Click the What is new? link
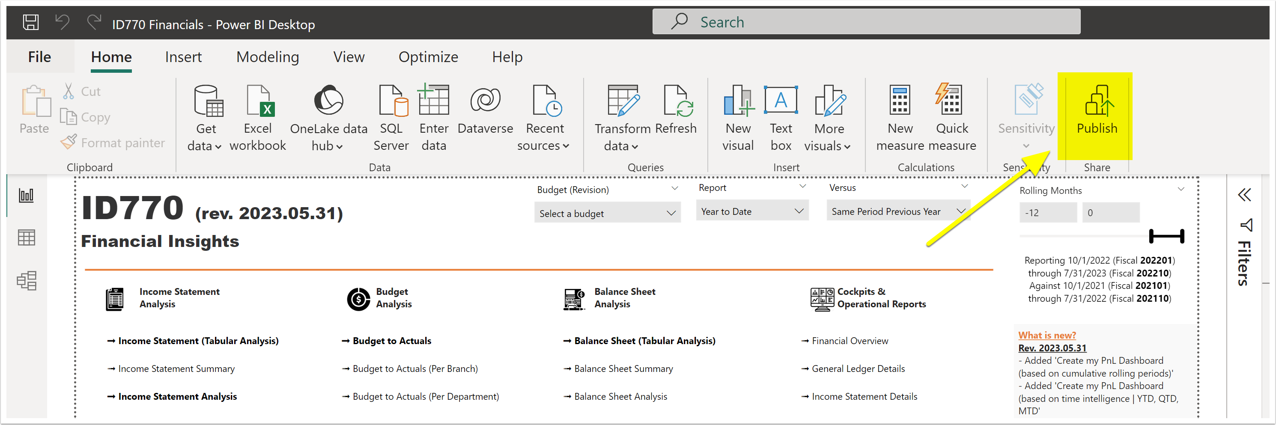1276x425 pixels. click(x=1046, y=335)
